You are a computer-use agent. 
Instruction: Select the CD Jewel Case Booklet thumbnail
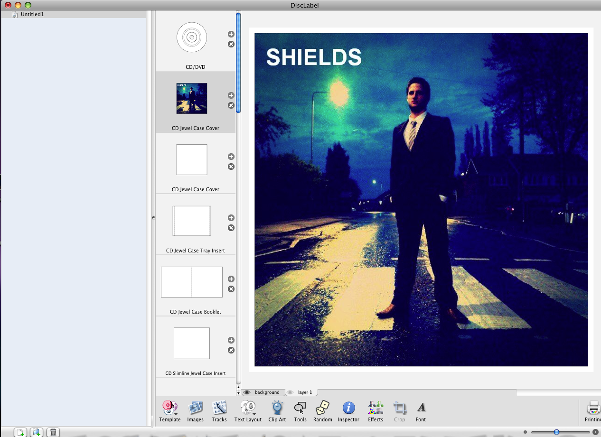pos(192,282)
